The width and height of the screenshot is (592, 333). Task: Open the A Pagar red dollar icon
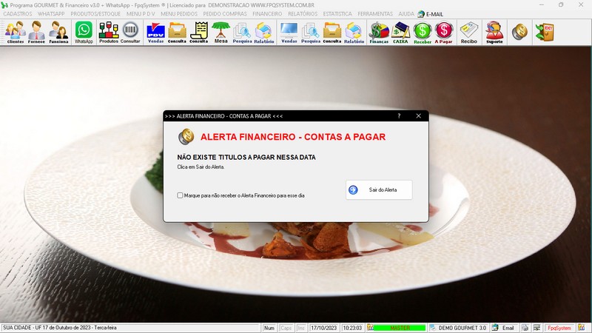click(443, 33)
